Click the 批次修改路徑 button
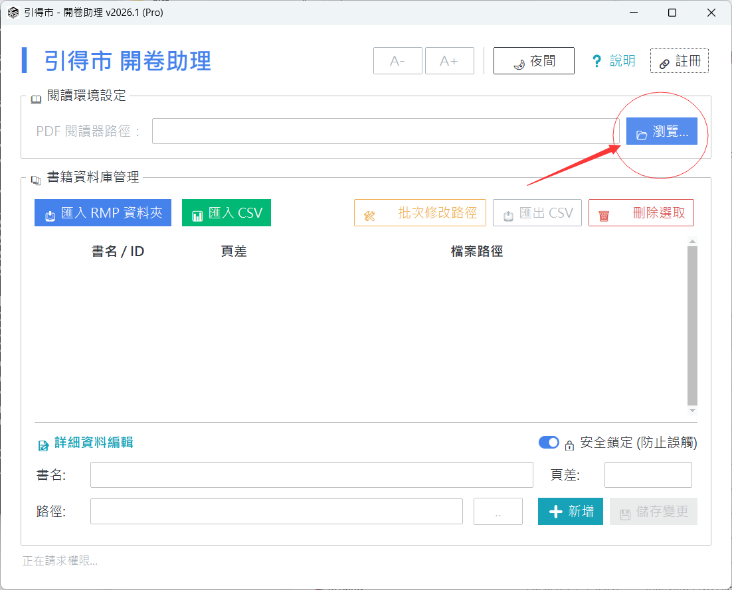732x590 pixels. pyautogui.click(x=420, y=213)
